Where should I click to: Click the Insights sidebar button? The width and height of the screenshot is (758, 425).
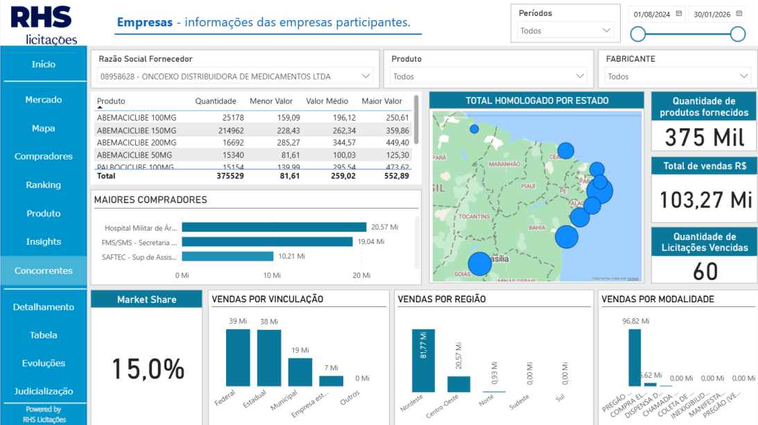click(x=44, y=241)
